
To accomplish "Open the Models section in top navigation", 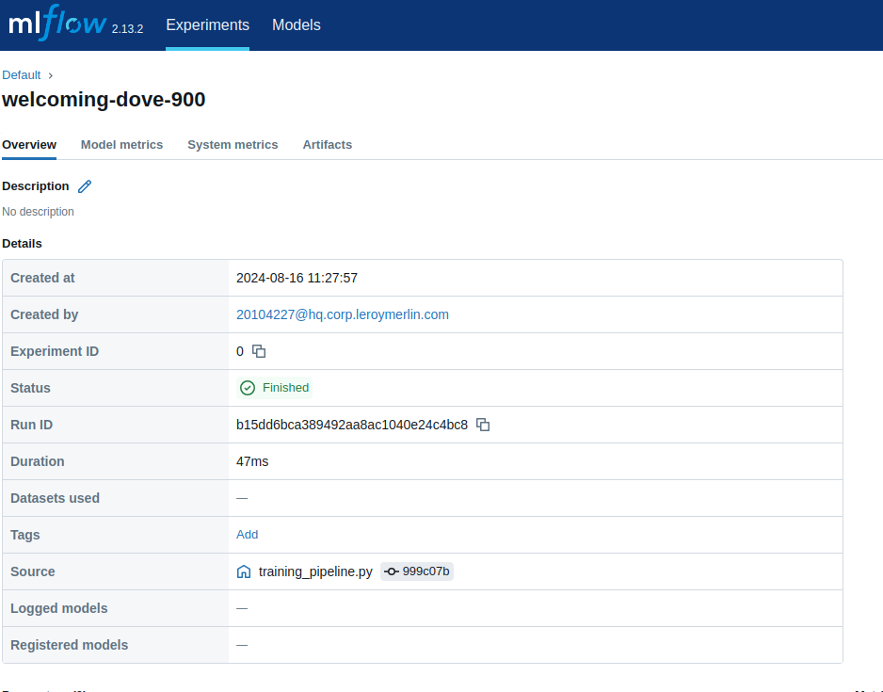I will [x=296, y=25].
